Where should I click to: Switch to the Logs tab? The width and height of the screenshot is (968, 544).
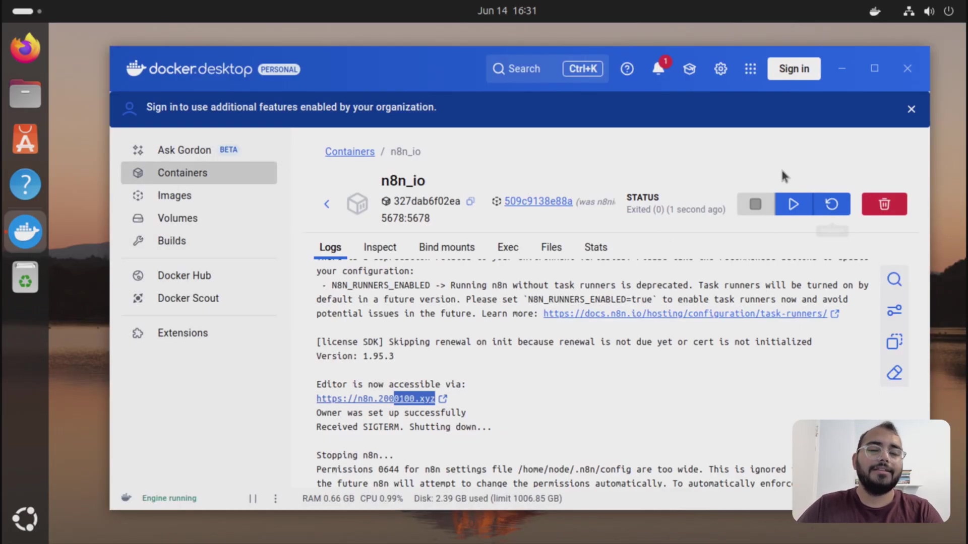tap(330, 247)
